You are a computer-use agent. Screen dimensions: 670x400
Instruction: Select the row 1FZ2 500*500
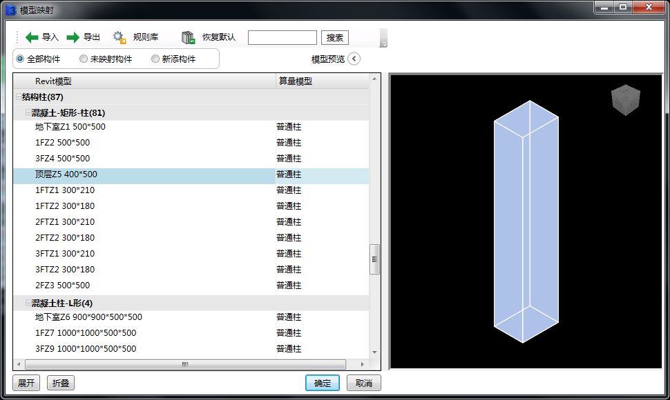point(191,143)
